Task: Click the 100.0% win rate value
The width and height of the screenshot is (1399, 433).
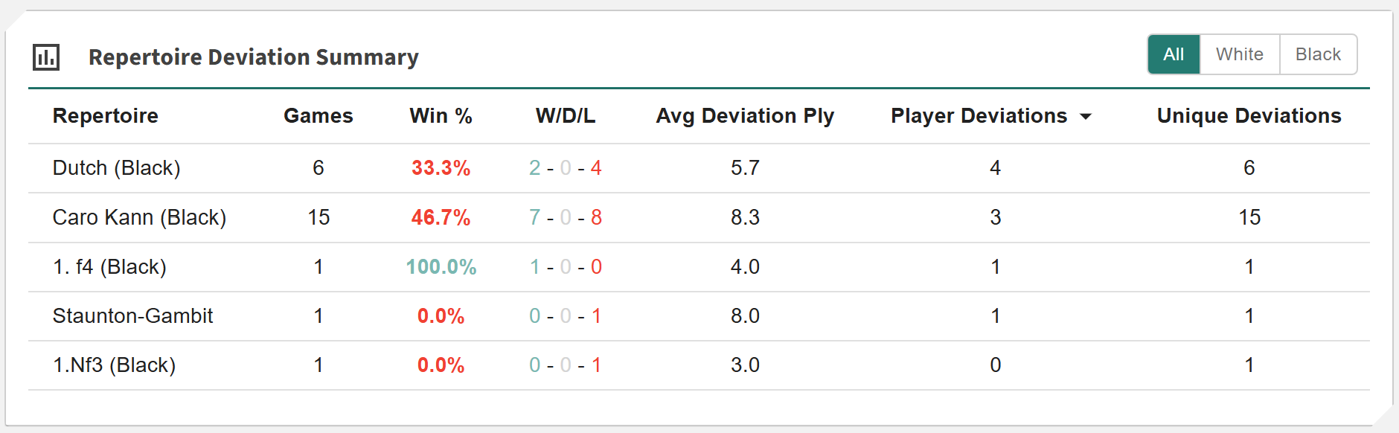Action: pos(441,267)
